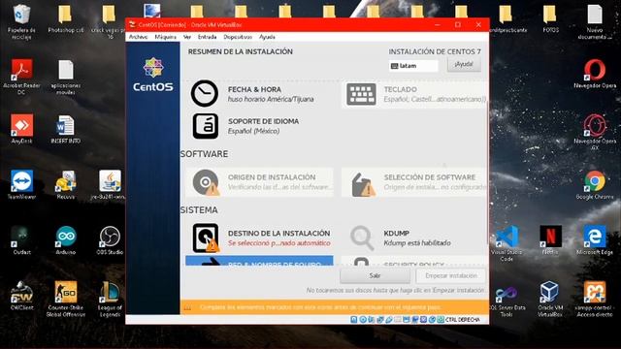
Task: Click highlighted RED & NOMBRE DE EQUIPO item
Action: (259, 261)
